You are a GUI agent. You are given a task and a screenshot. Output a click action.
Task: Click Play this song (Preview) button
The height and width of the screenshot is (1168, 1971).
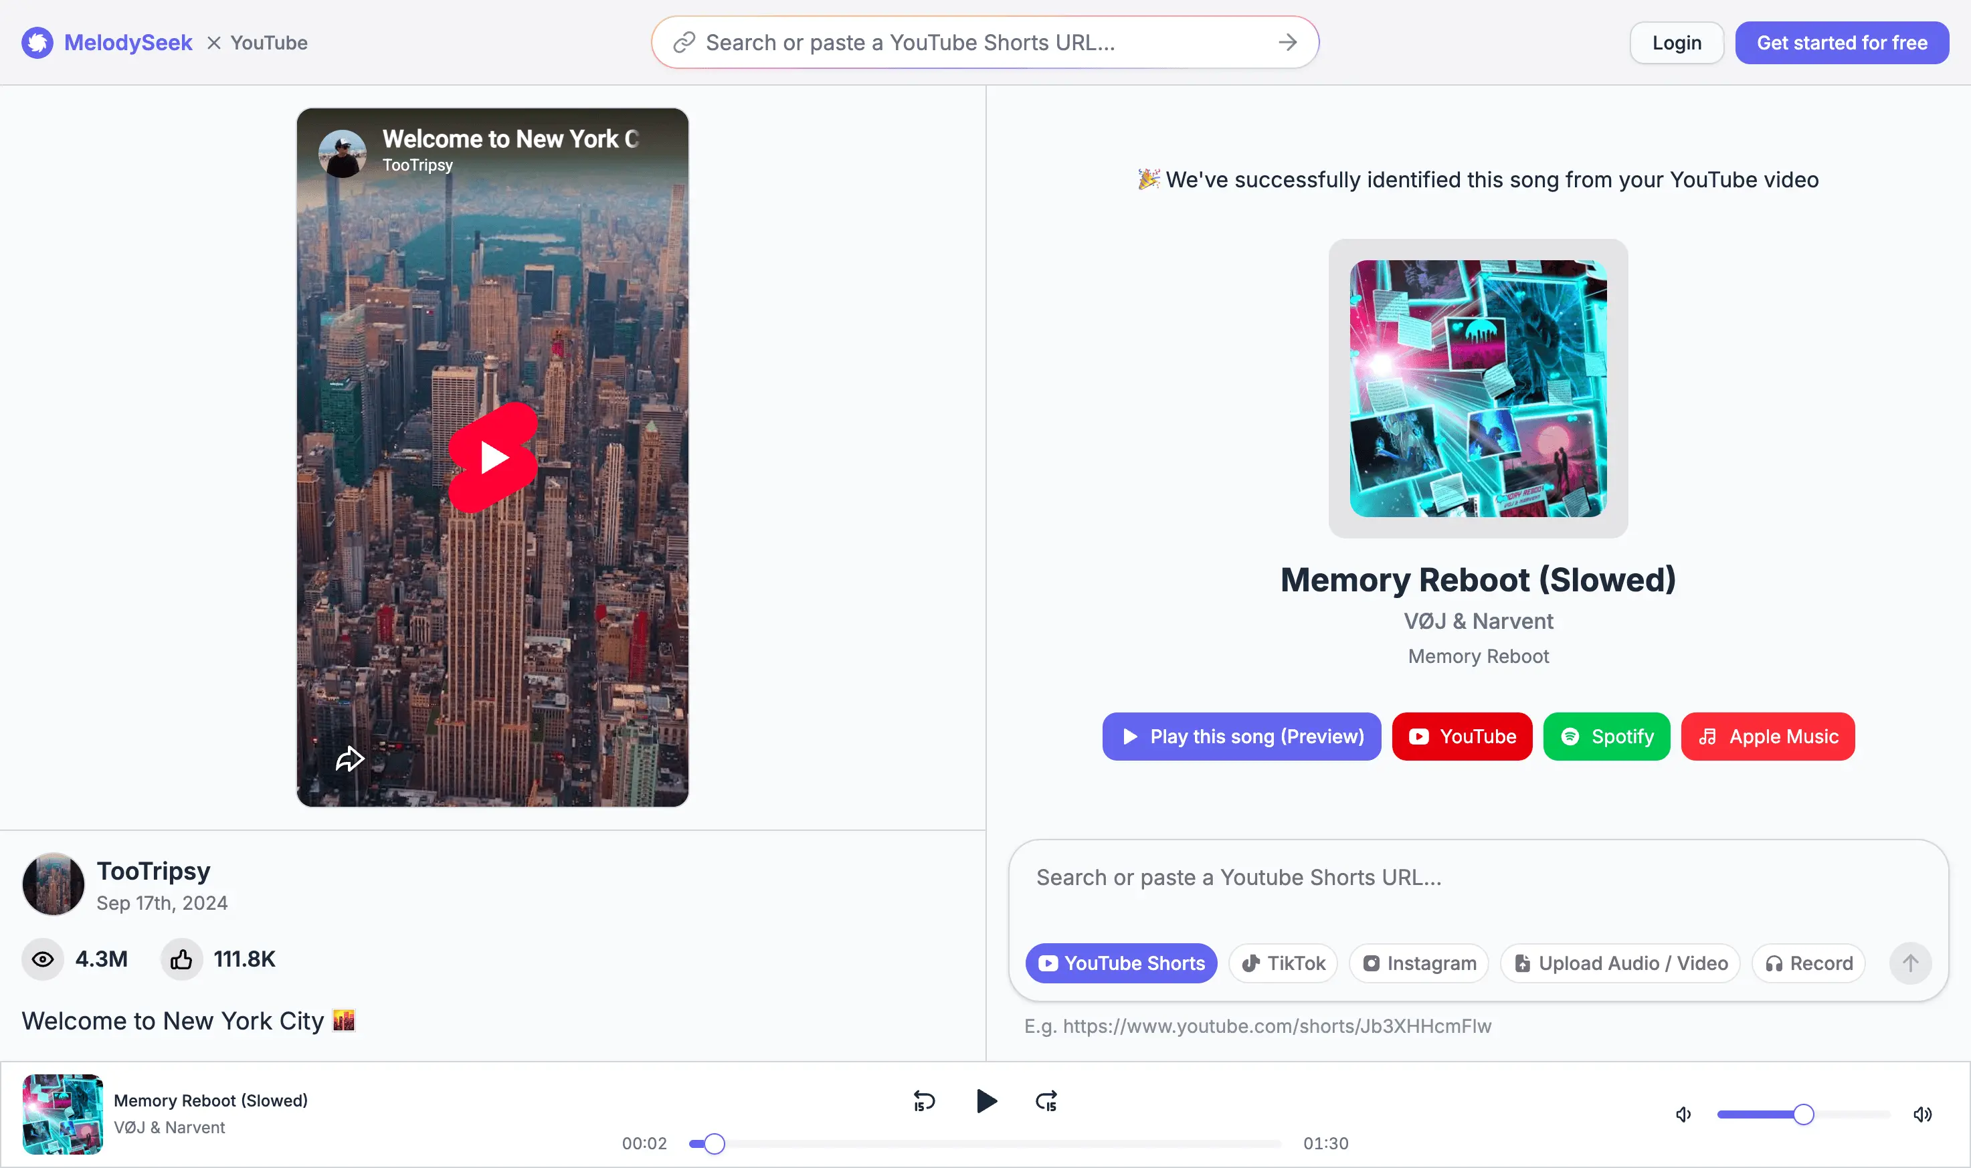coord(1241,737)
